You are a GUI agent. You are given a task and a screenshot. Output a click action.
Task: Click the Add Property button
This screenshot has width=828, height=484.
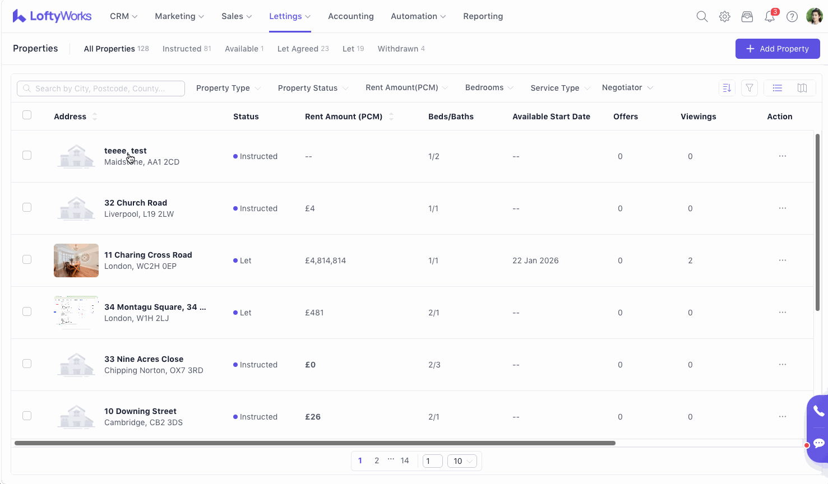(777, 49)
